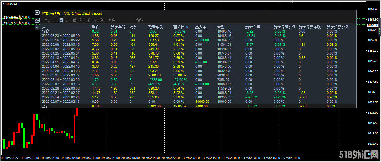Click the MTDriver title with mtdriver.cn link
Screen dimensions: 381x162
coord(72,13)
